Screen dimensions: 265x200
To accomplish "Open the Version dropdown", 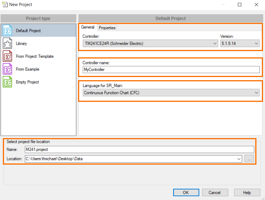I will pos(256,44).
